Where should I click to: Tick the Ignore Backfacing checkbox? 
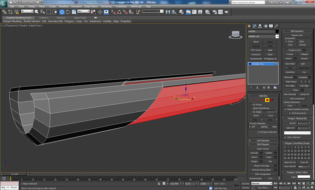(251, 108)
